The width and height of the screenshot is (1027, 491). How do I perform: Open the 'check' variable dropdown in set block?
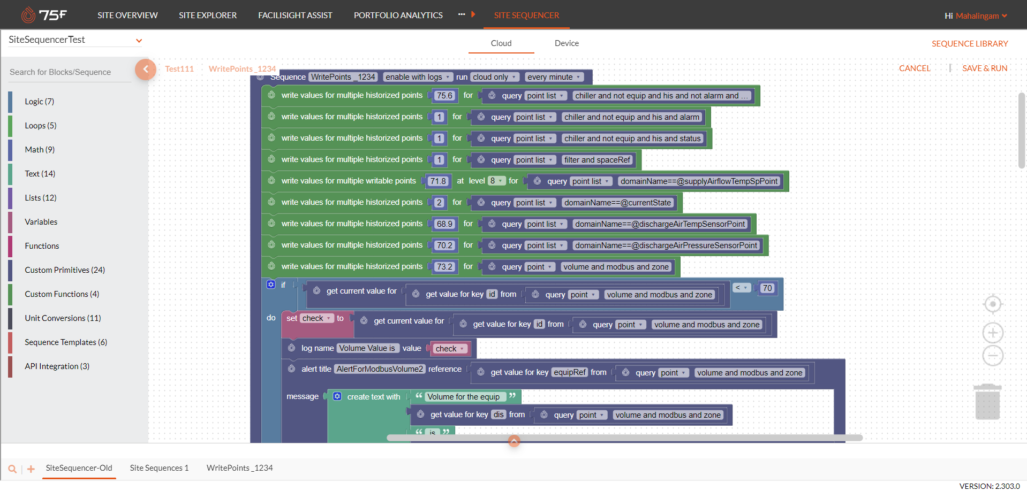(x=316, y=318)
